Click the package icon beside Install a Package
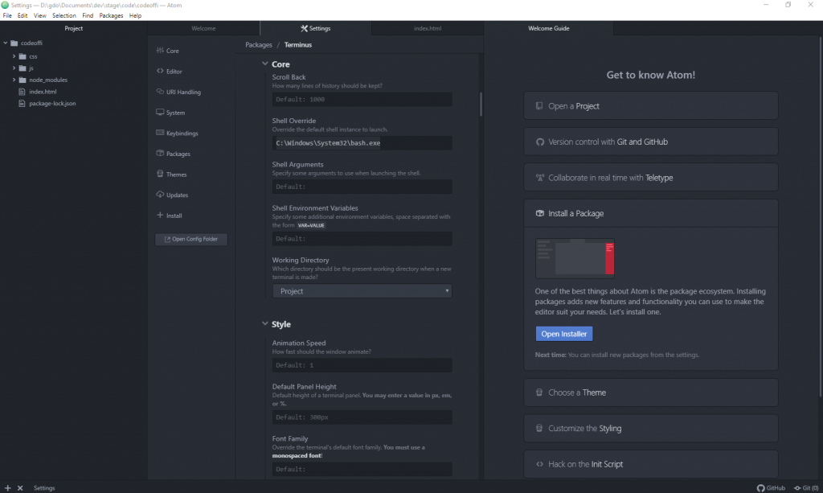The image size is (823, 493). pos(539,213)
